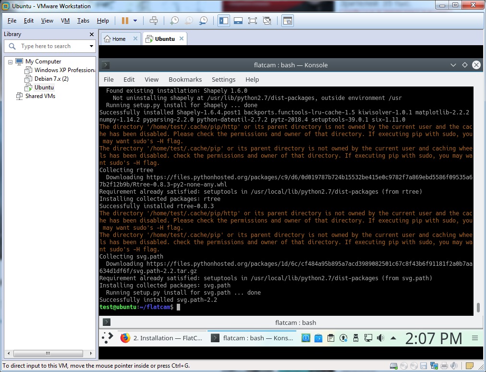
Task: Open VMware Help menu
Action: (103, 21)
